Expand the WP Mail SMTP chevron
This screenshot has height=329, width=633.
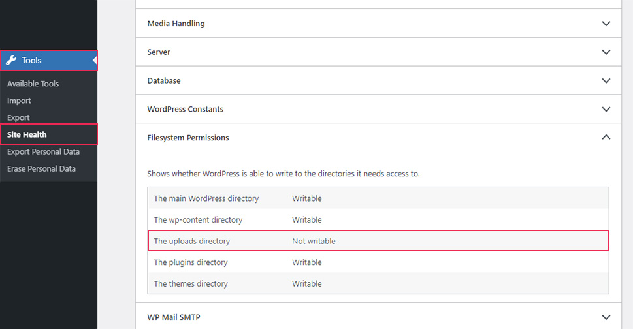606,317
